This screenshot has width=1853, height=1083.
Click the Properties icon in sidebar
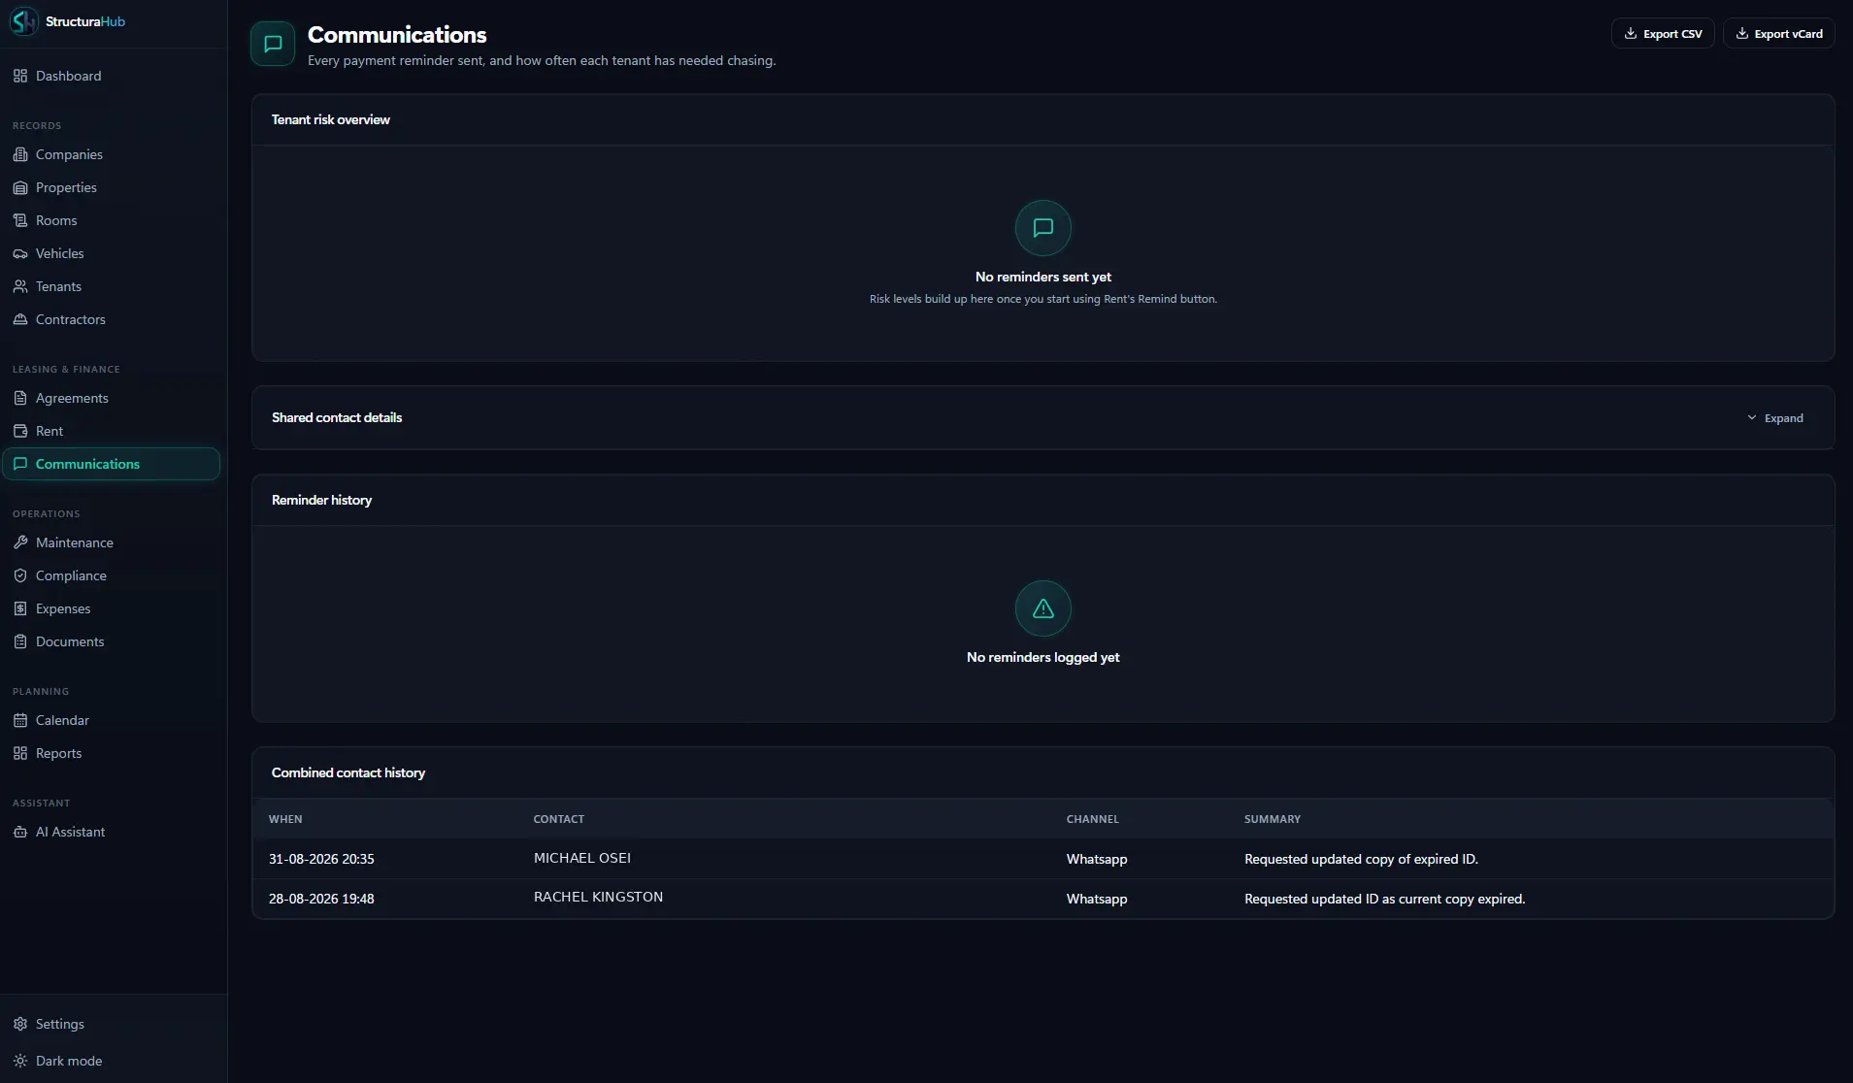[20, 187]
